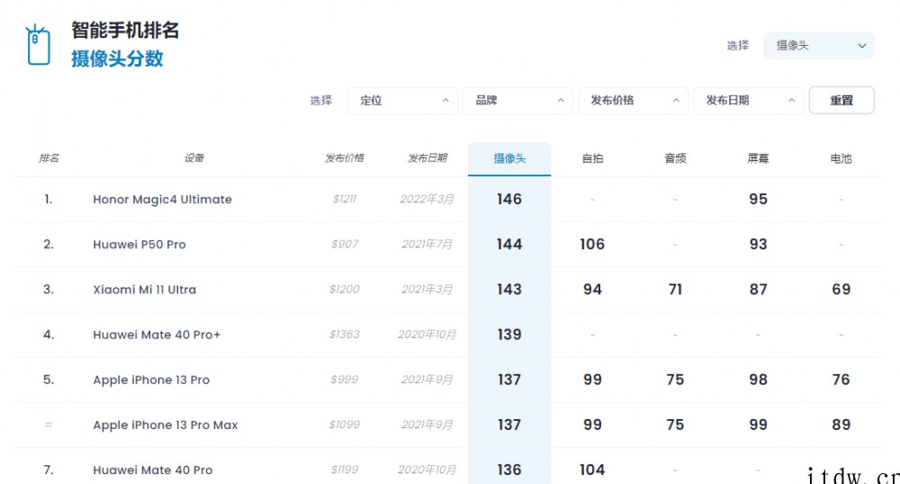900x484 pixels.
Task: Open Honor Magic4 Ultimate device link
Action: coord(162,200)
